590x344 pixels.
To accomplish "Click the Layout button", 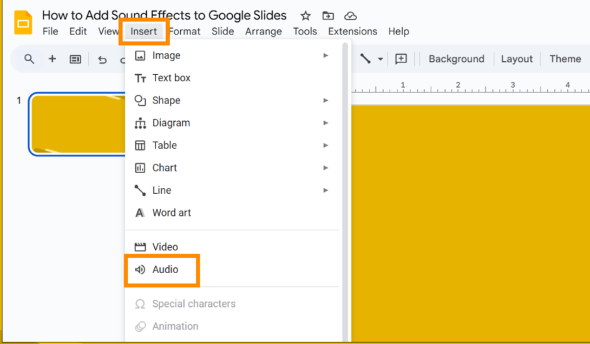I will click(x=516, y=59).
